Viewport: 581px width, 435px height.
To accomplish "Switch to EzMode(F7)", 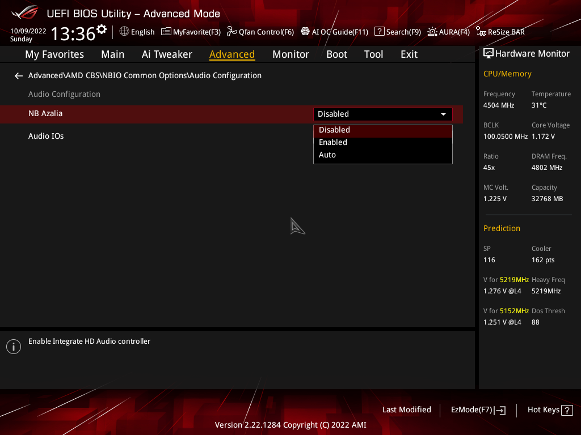I will tap(478, 410).
